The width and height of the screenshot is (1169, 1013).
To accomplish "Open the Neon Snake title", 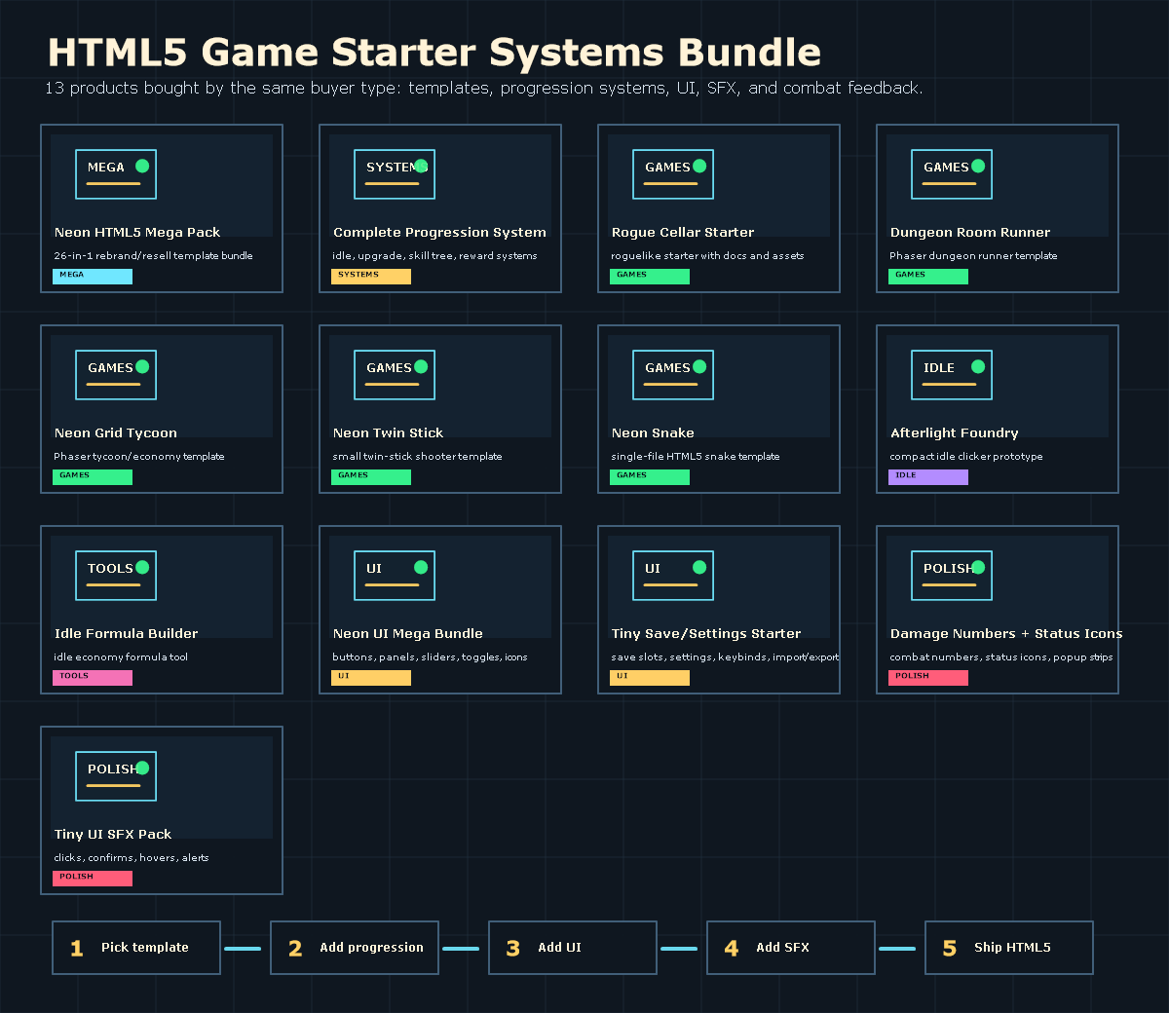I will [653, 433].
